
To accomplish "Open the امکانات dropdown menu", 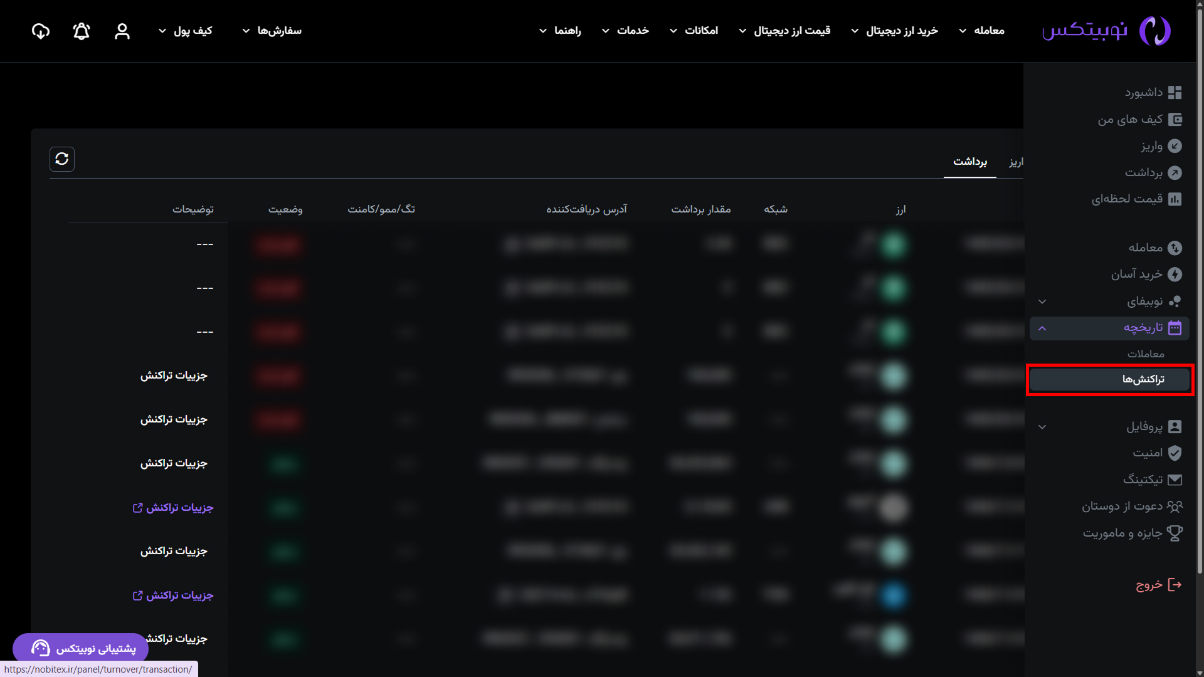I will (694, 31).
